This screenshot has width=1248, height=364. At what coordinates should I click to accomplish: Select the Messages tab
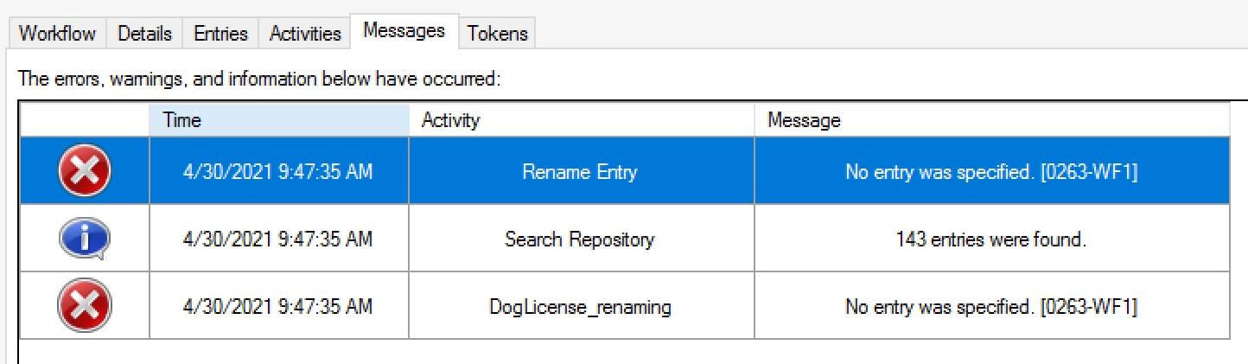point(404,31)
